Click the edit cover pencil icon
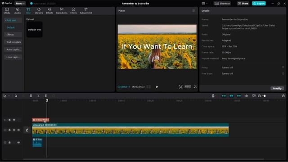Image resolution: width=288 pixels, height=162 pixels. [x=27, y=130]
